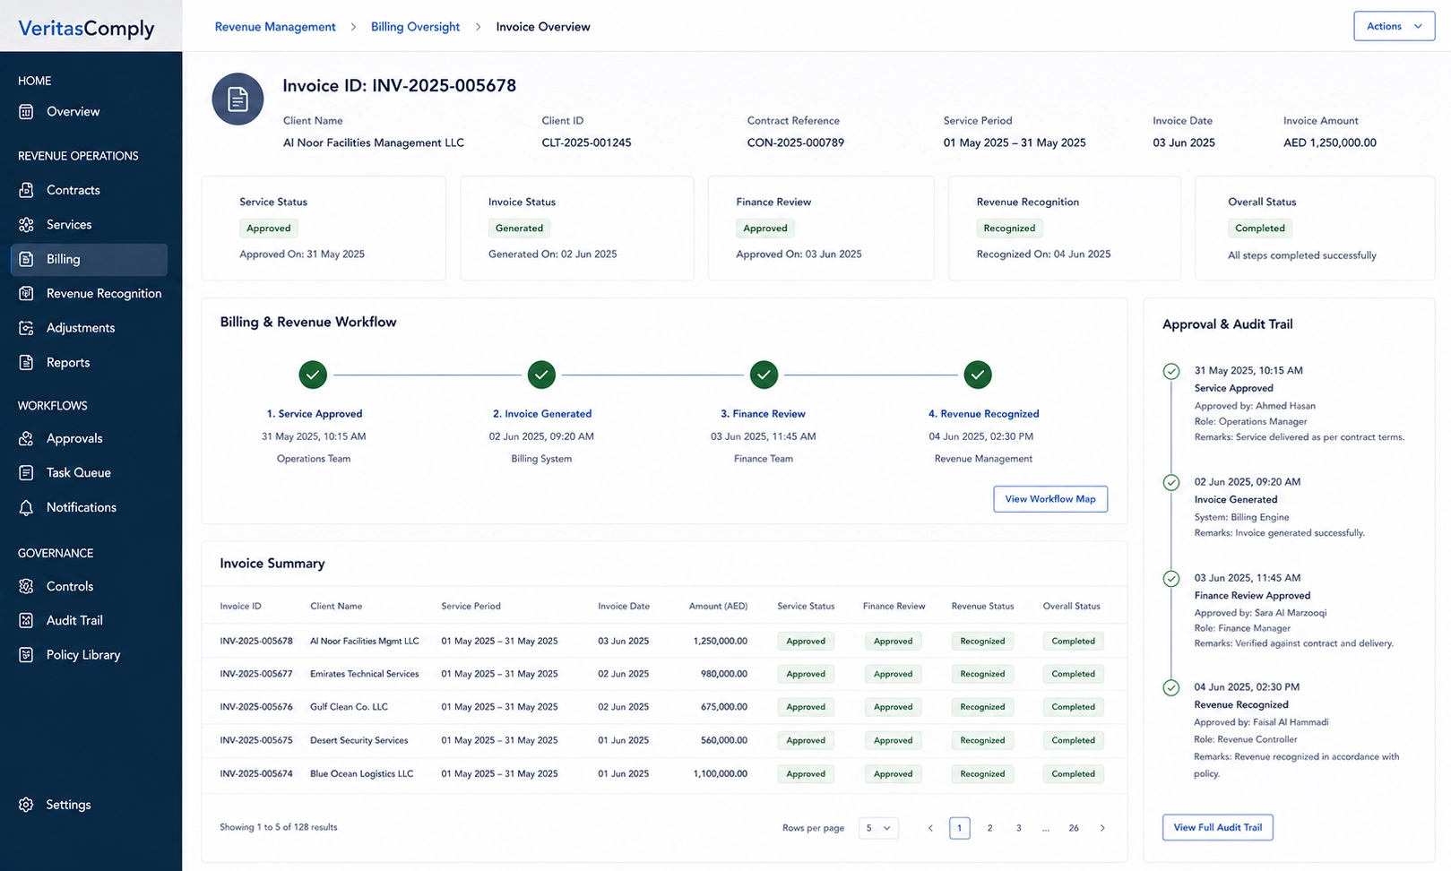Click the Revenue Recognition sidebar icon
This screenshot has width=1451, height=871.
tap(26, 293)
